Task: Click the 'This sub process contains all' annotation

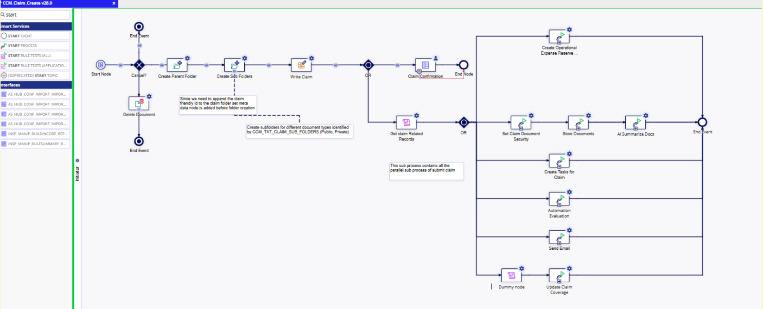Action: click(426, 171)
